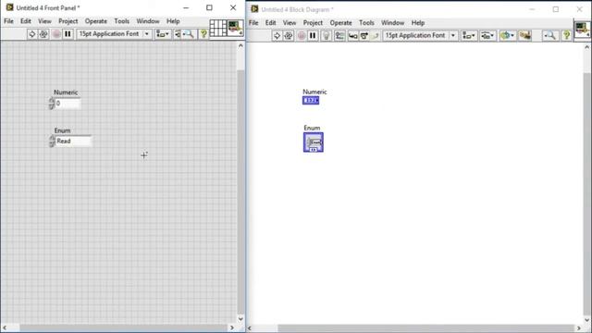Select Numeric terminal on Block Diagram
This screenshot has height=333, width=592.
click(311, 101)
